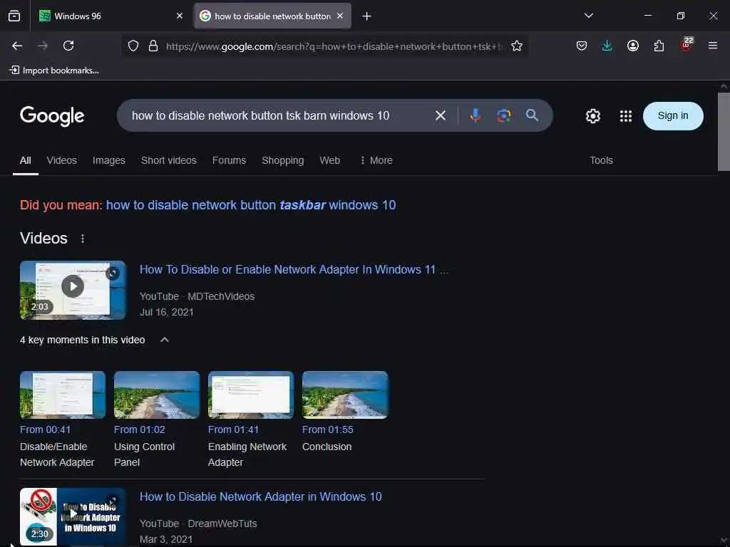Reload the current page

[x=68, y=46]
